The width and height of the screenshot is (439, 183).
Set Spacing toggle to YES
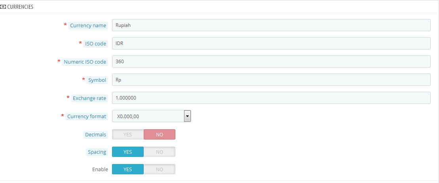(x=128, y=152)
